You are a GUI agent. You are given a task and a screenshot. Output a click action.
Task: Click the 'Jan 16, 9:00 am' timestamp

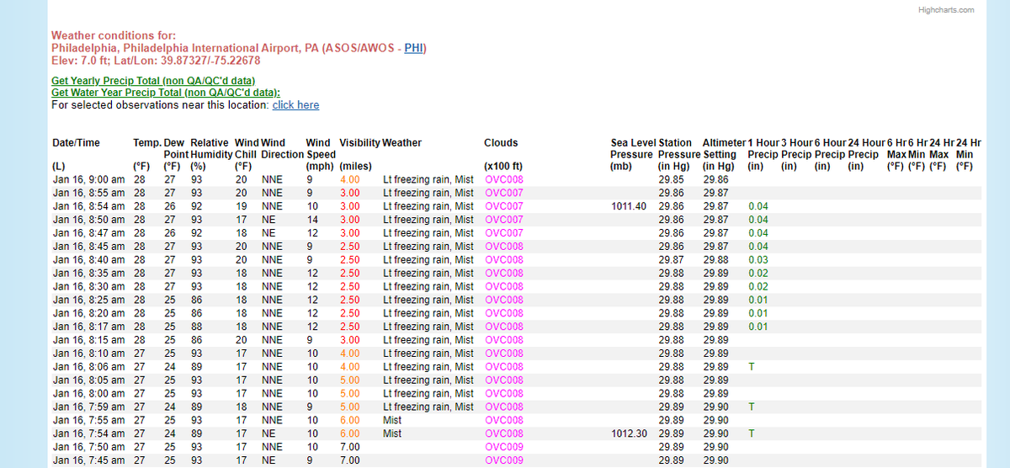click(88, 180)
